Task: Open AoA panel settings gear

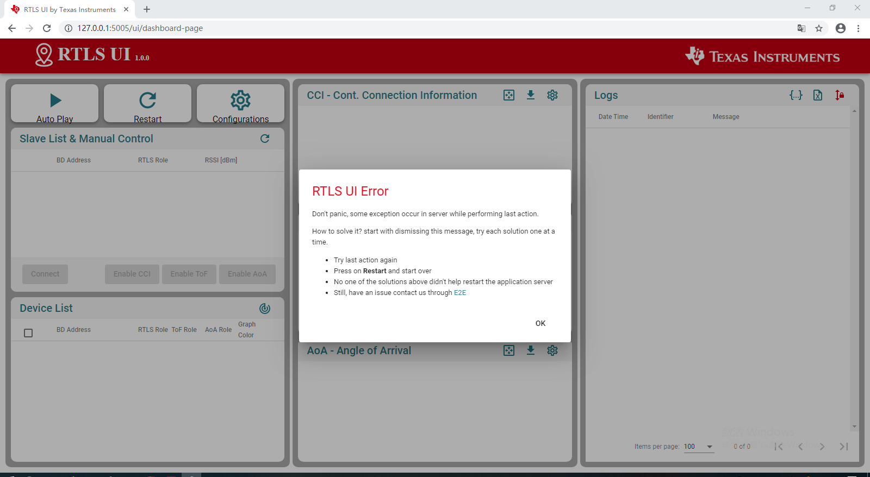Action: click(552, 350)
